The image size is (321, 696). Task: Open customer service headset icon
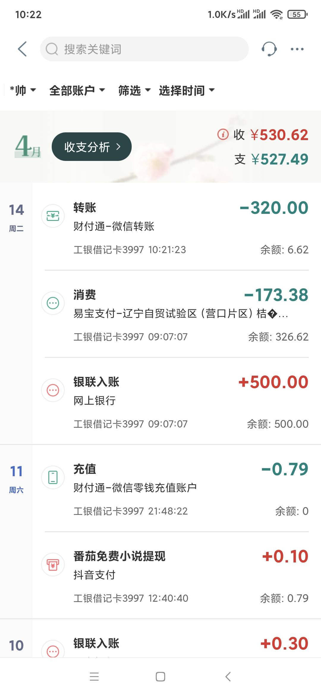[269, 49]
